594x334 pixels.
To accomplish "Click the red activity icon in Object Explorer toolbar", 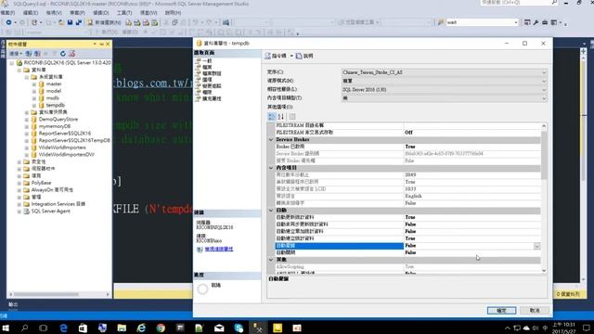I will click(x=72, y=54).
